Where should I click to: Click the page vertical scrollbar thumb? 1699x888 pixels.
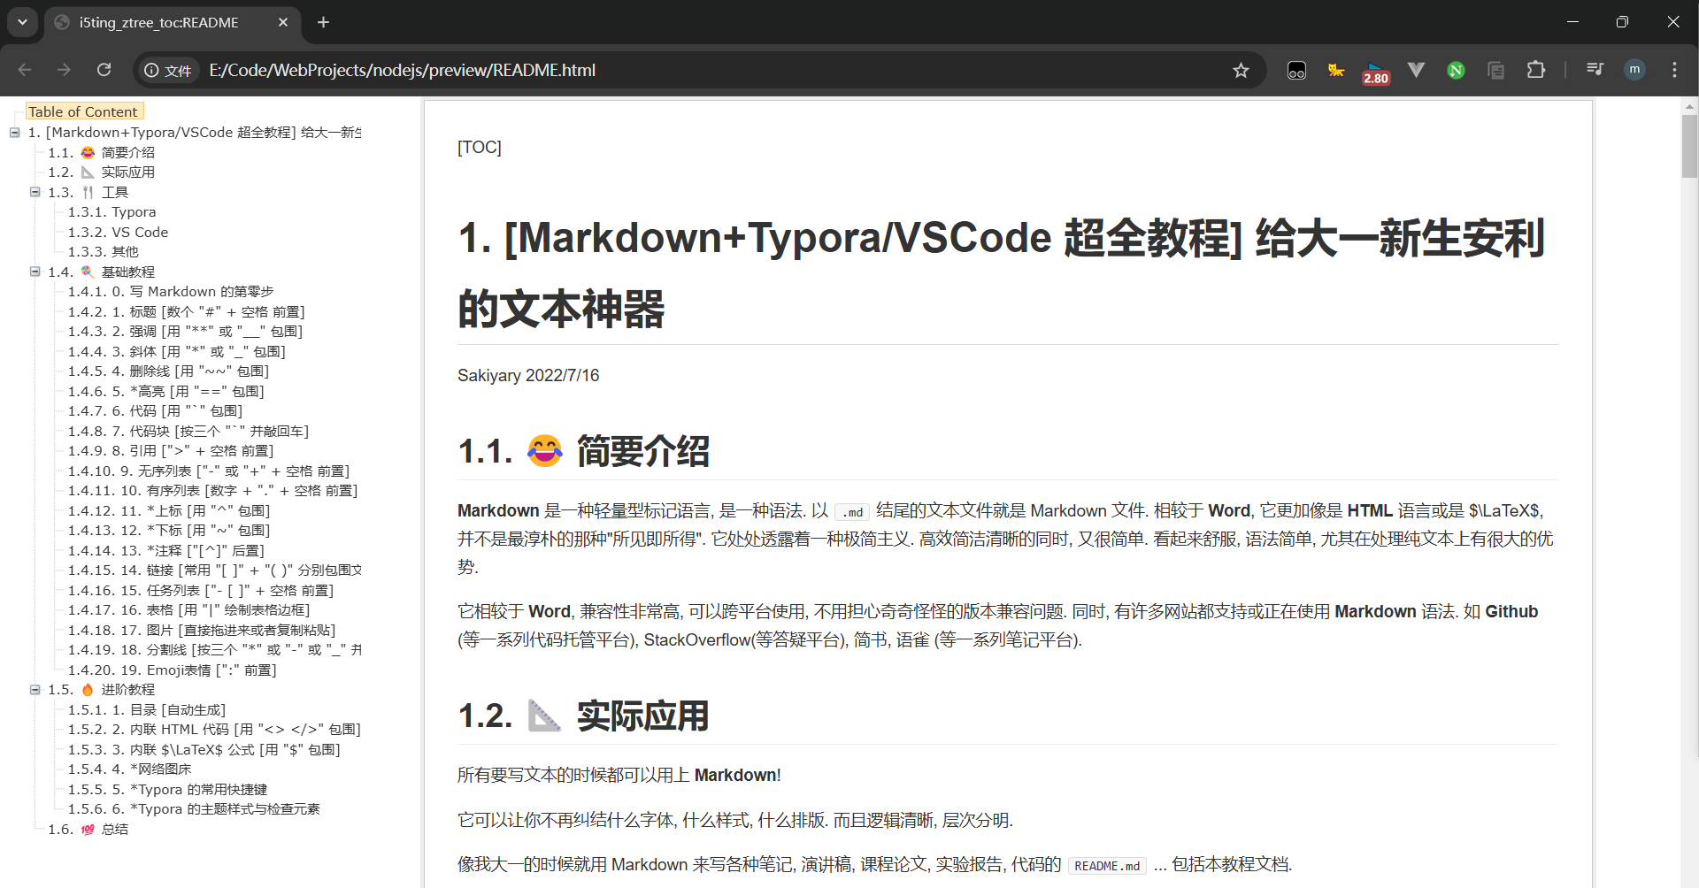coord(1689,147)
